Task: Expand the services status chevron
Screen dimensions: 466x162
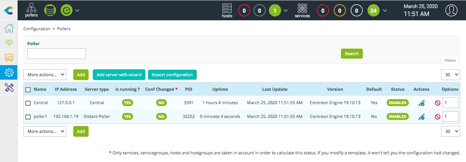Action: click(x=385, y=10)
